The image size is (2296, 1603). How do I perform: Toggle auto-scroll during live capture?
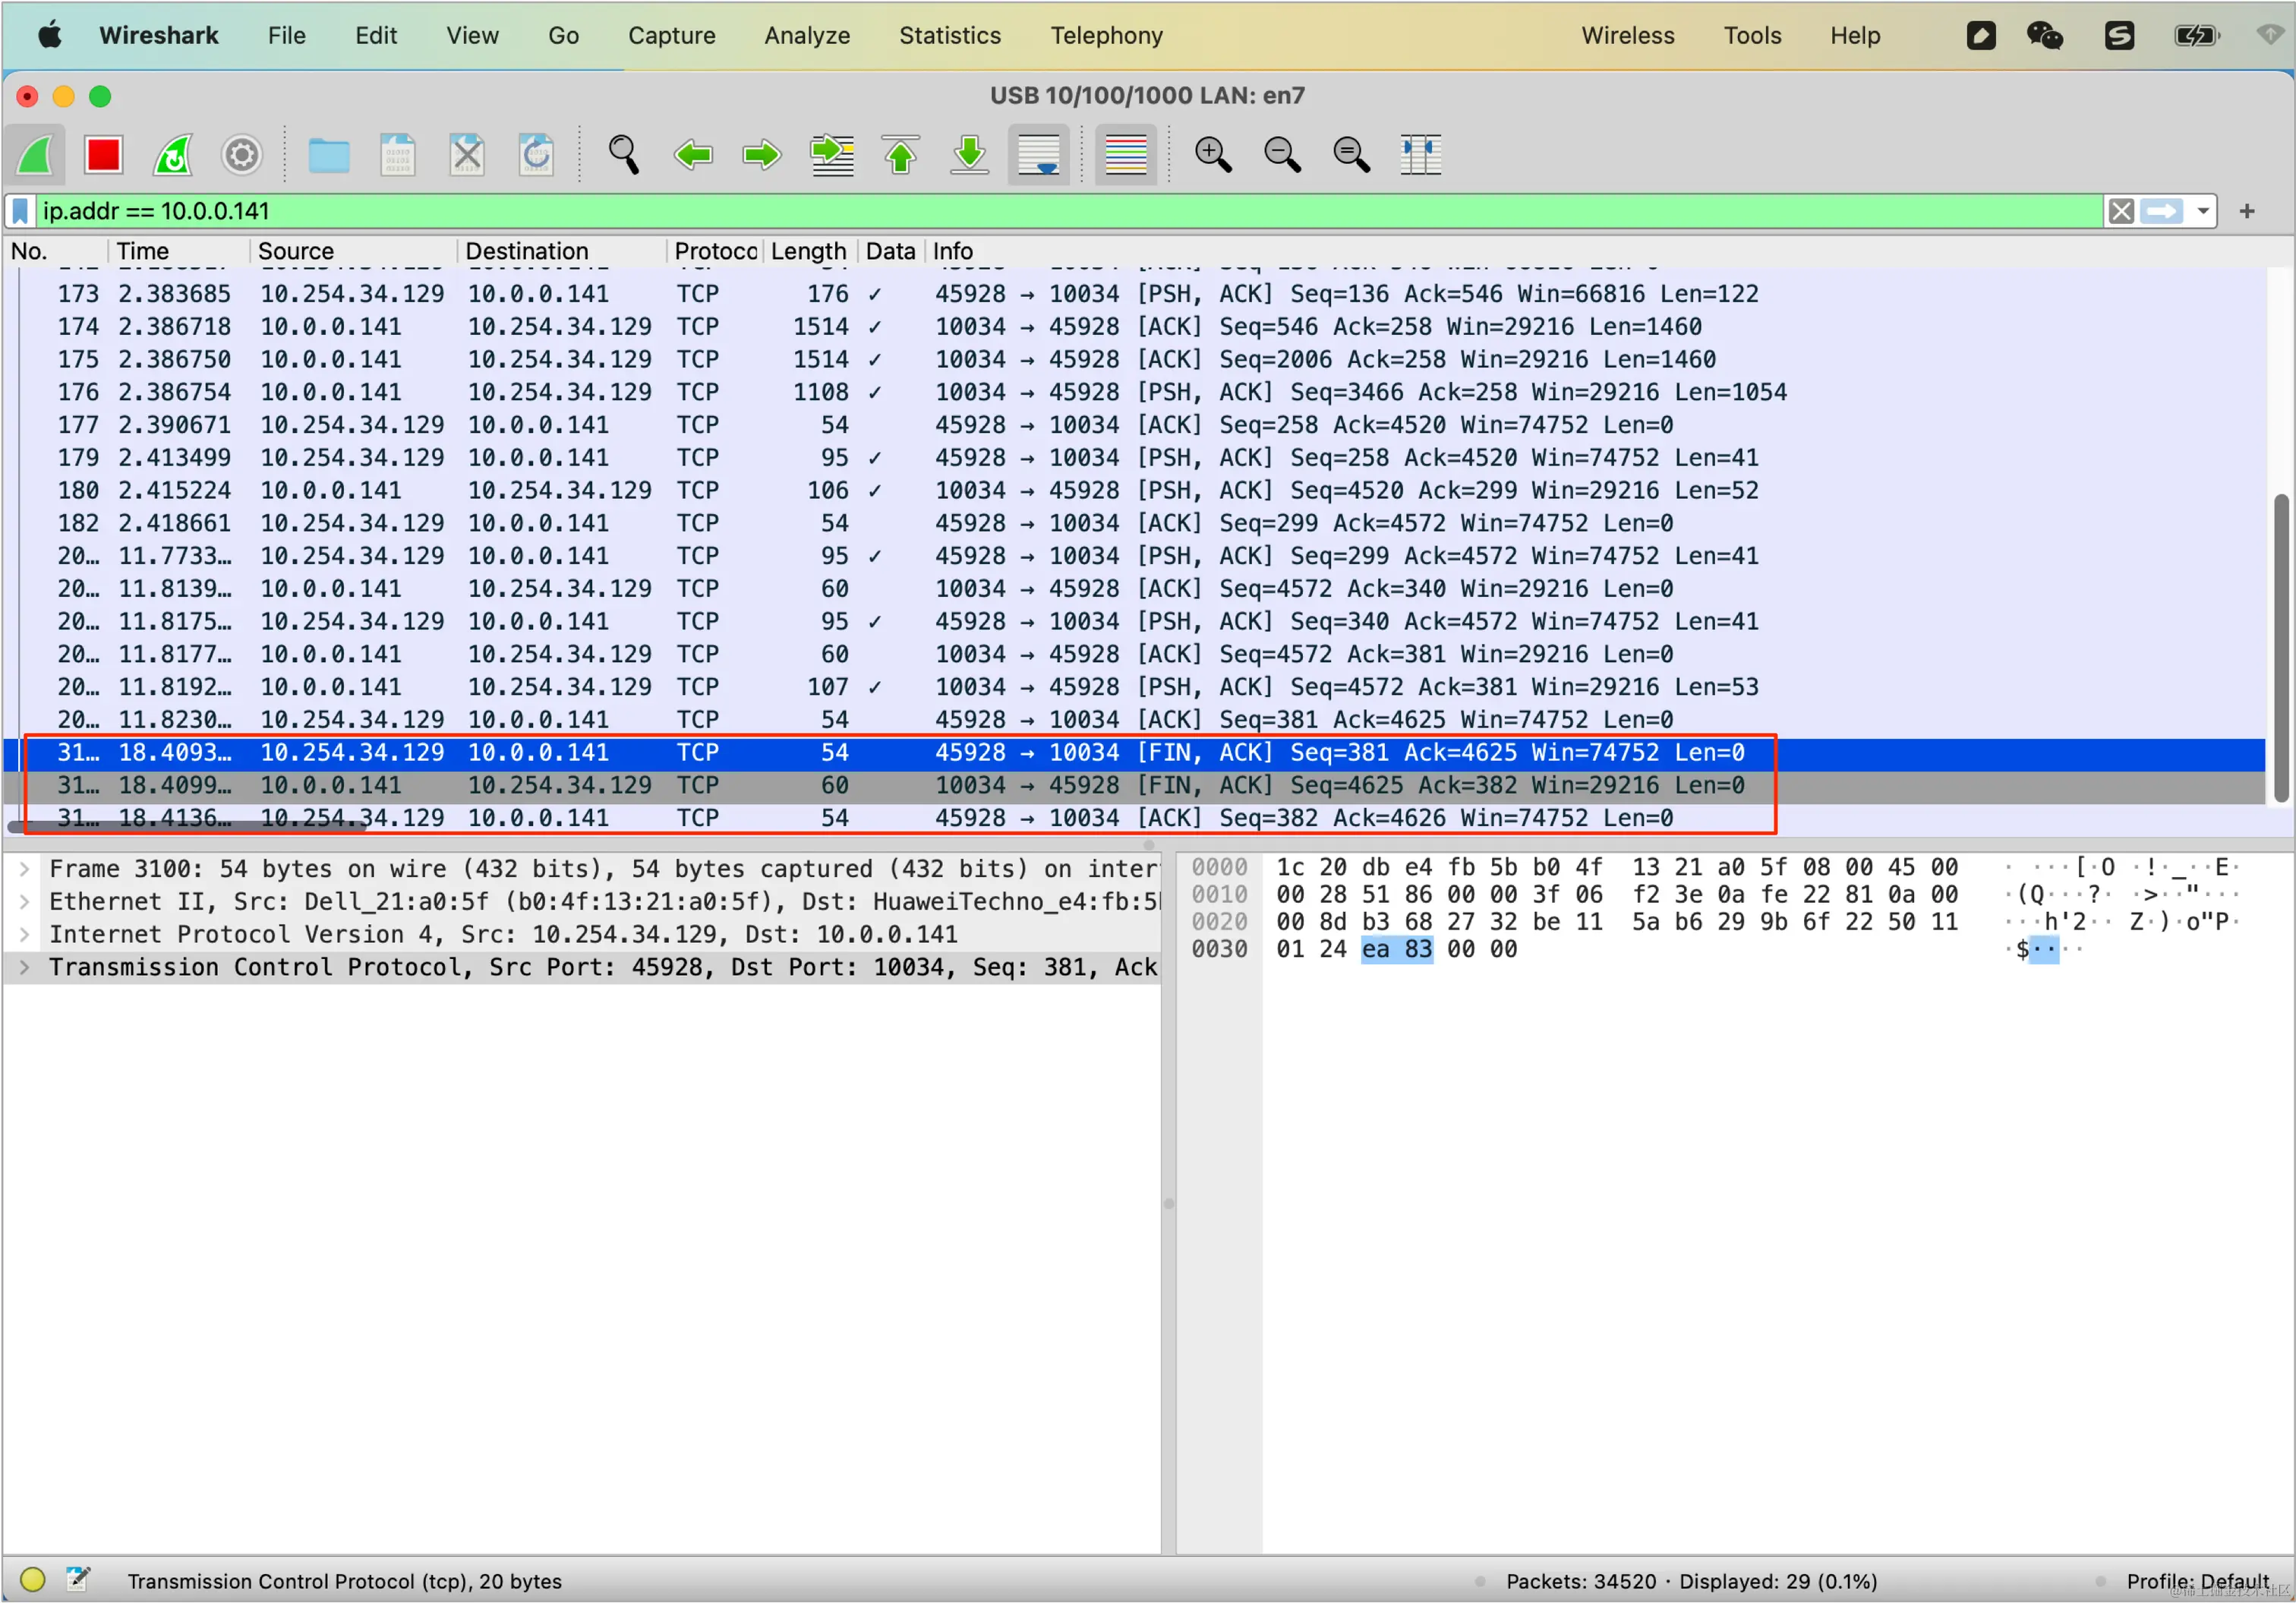pos(1038,155)
